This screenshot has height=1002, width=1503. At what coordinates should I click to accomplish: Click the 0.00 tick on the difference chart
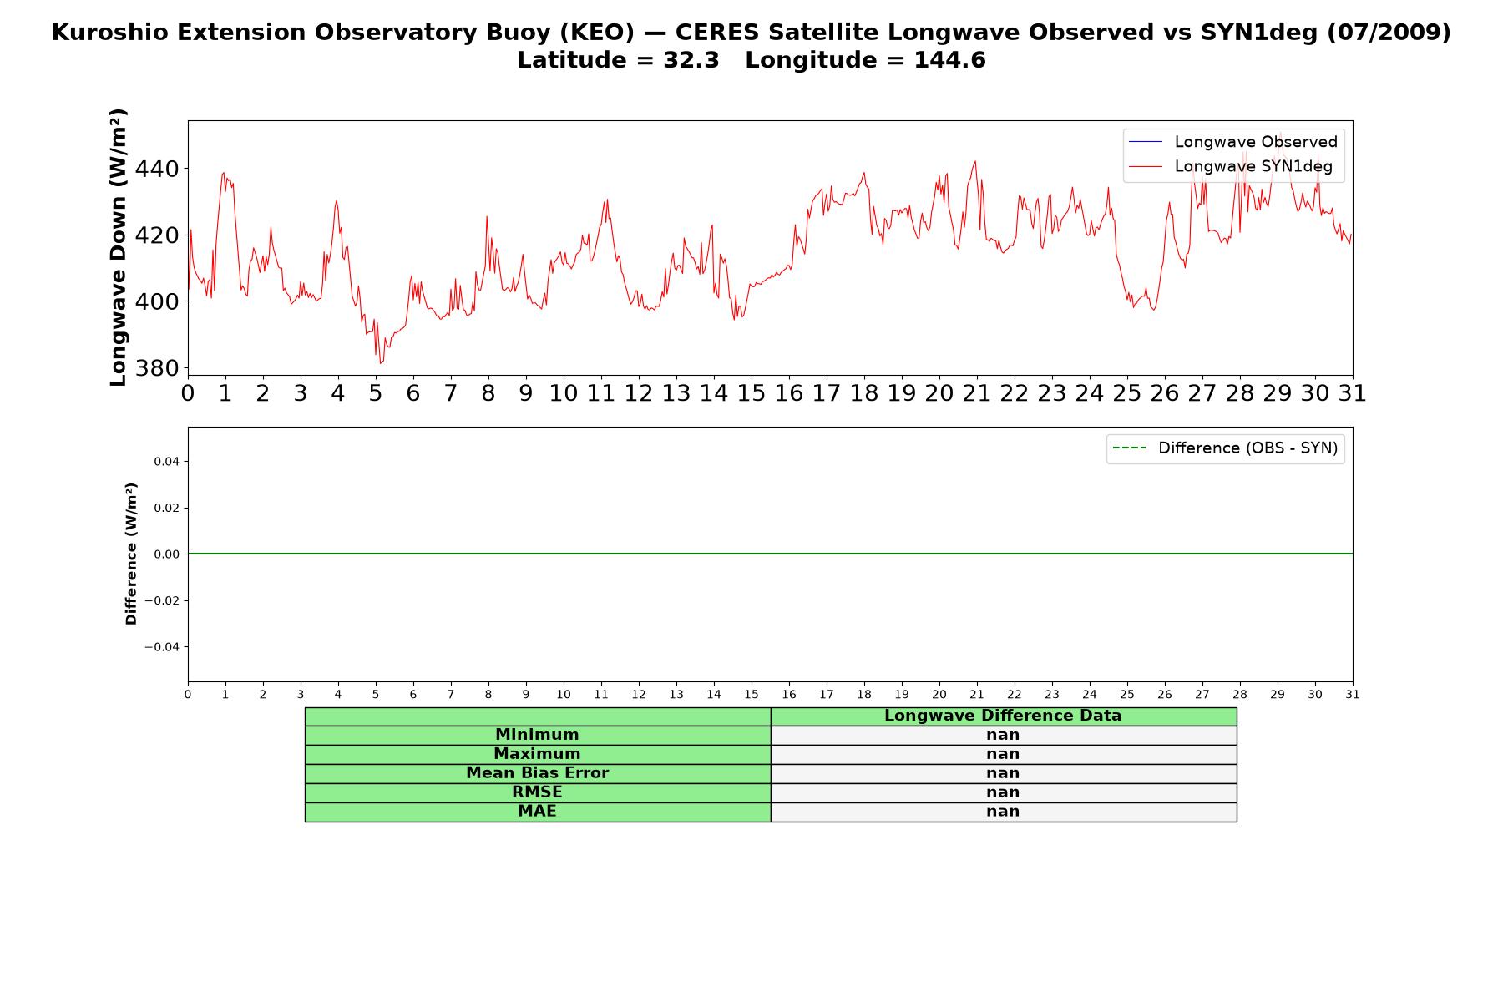click(x=166, y=554)
